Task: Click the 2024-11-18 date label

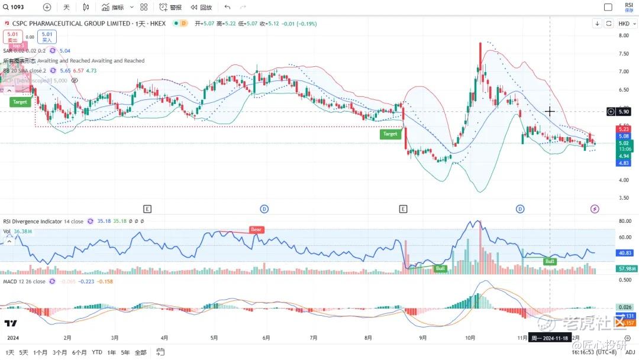Action: 550,338
